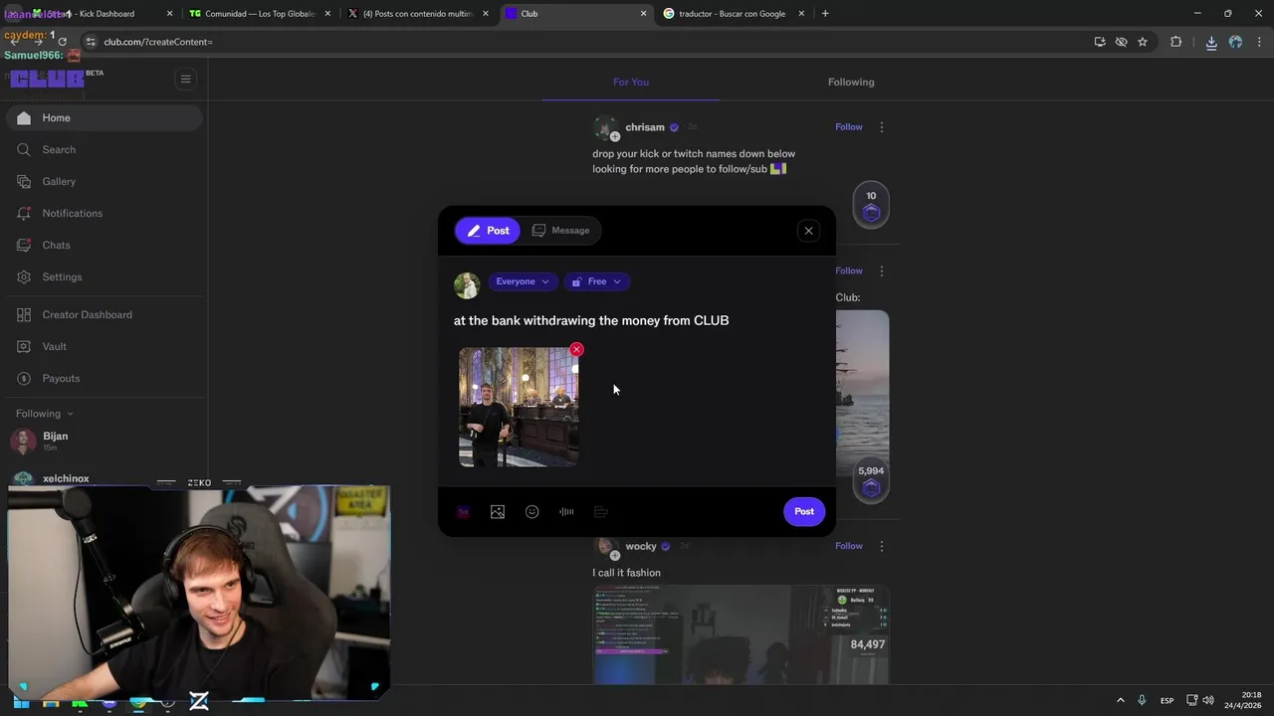Image resolution: width=1274 pixels, height=716 pixels.
Task: Remove the attached image with red X
Action: pos(576,350)
